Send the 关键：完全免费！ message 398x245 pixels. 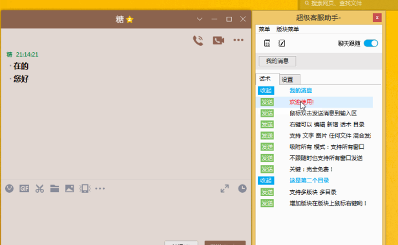[267, 170]
